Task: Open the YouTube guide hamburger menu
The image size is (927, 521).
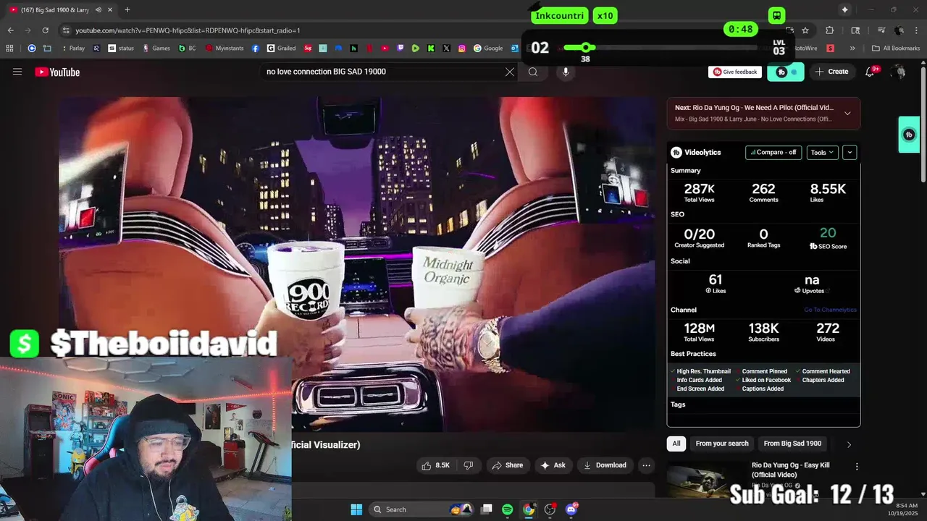Action: (17, 72)
